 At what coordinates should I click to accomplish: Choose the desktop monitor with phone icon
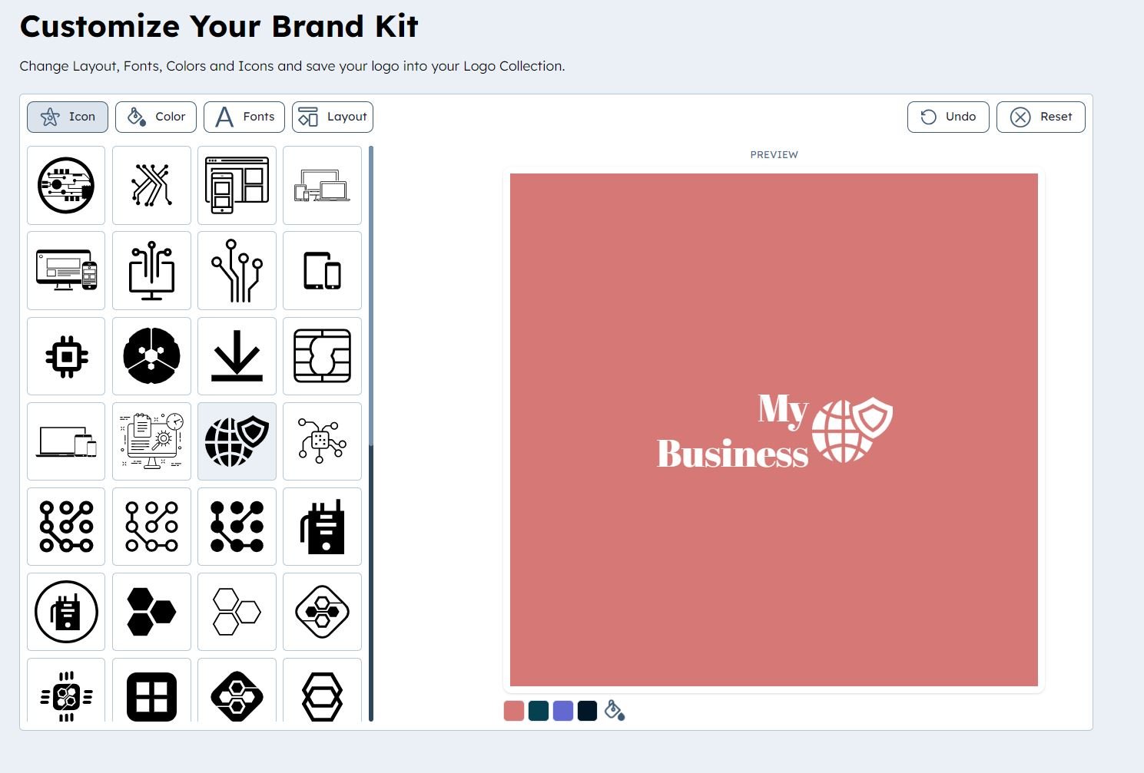coord(66,271)
